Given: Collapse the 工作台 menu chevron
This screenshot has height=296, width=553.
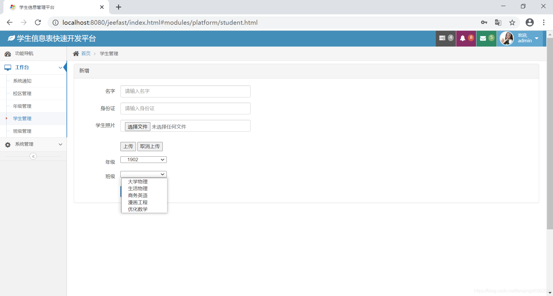Looking at the screenshot, I should 60,68.
